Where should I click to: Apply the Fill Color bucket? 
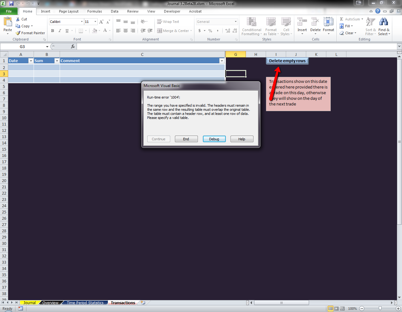[95, 31]
